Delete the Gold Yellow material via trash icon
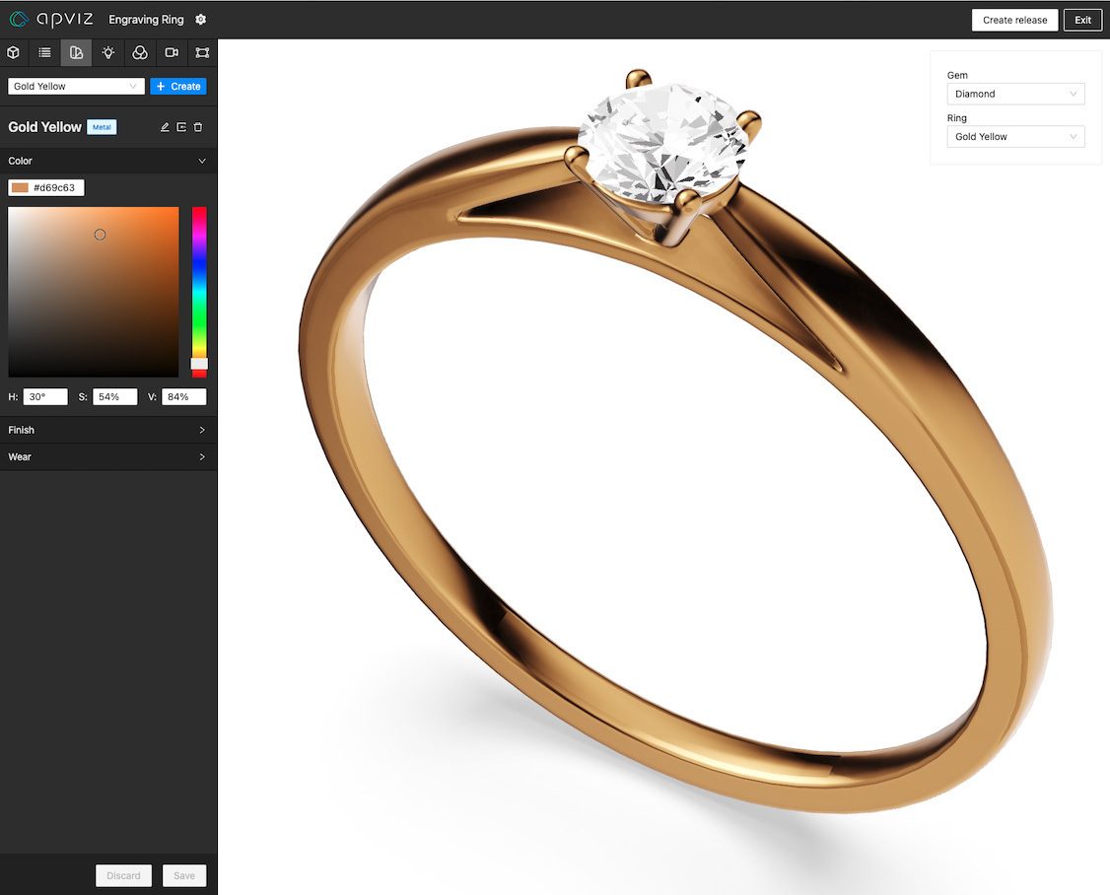 click(197, 126)
